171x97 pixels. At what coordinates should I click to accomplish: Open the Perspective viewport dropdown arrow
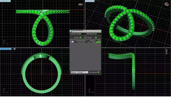click(94, 1)
